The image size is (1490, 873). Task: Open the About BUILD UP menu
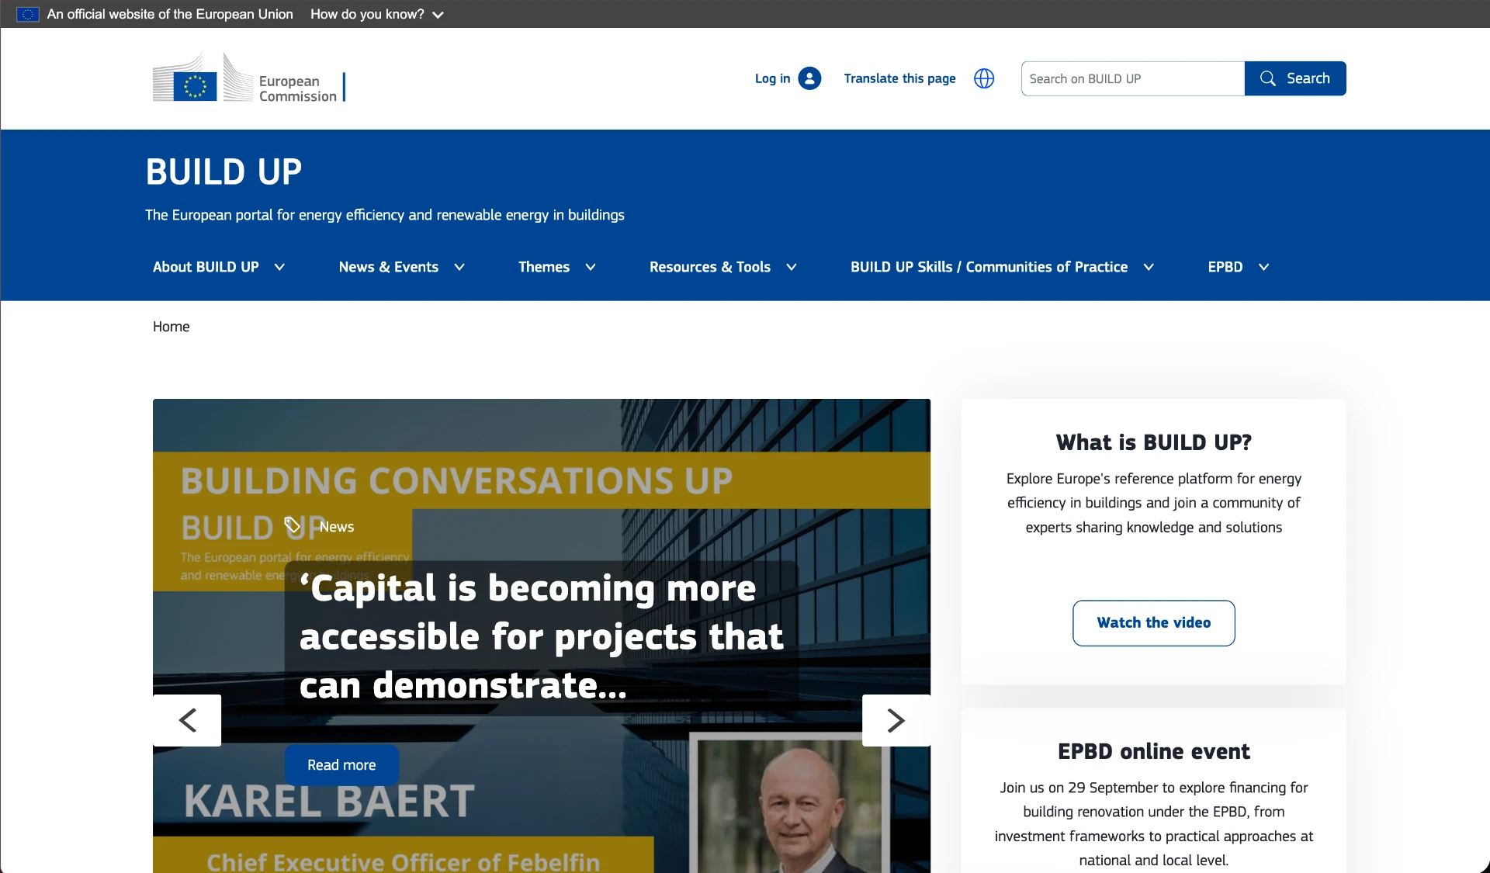click(206, 267)
